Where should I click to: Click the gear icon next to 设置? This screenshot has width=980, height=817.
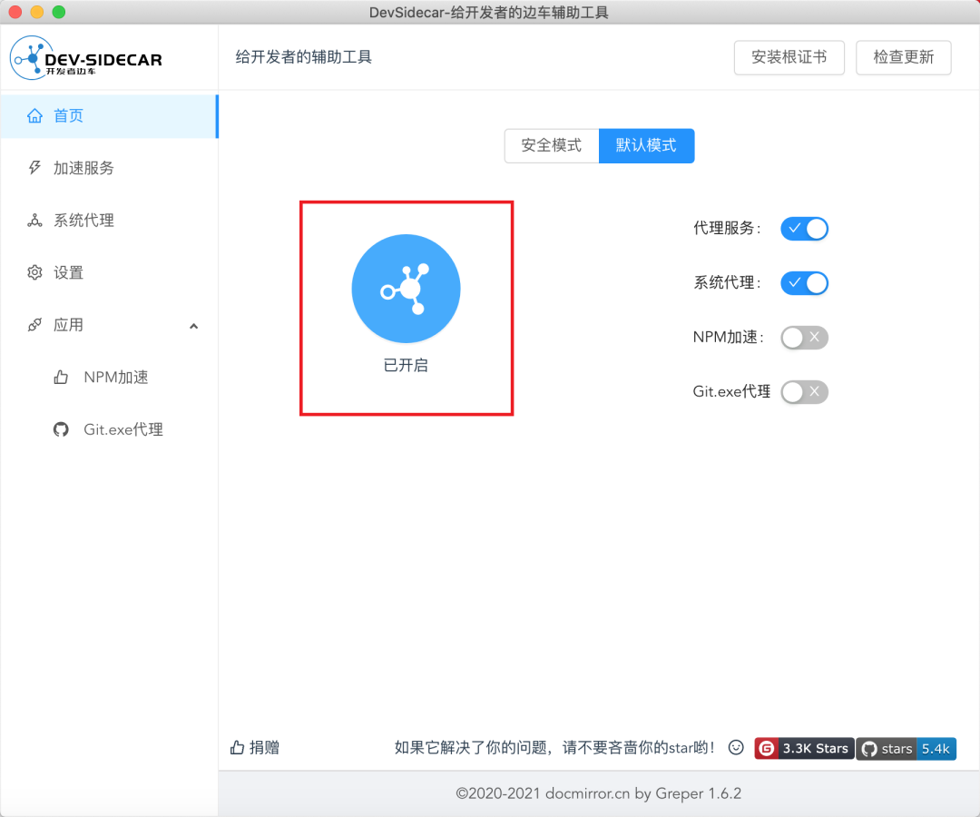coord(34,271)
